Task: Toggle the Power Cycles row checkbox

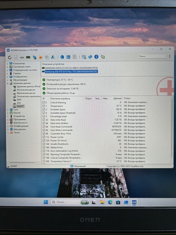Action: (44, 137)
